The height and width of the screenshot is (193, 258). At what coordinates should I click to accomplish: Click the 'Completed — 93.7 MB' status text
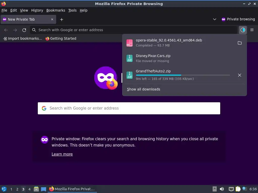(x=153, y=45)
